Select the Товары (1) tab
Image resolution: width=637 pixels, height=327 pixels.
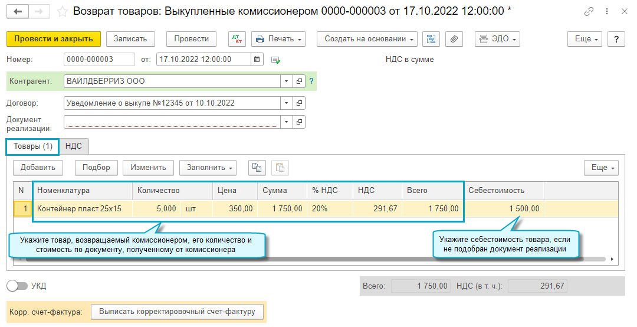coord(32,146)
